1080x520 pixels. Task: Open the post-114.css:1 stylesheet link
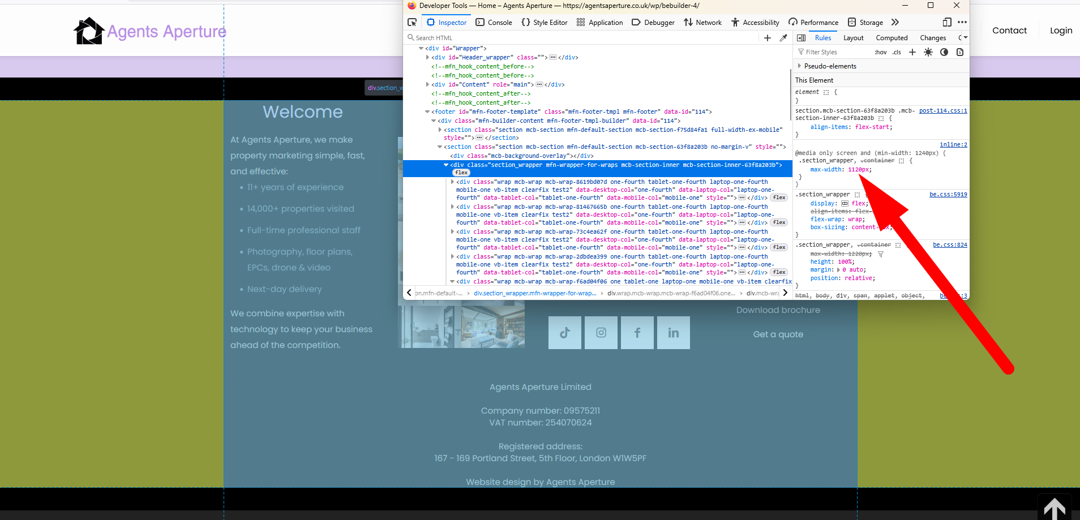point(943,111)
